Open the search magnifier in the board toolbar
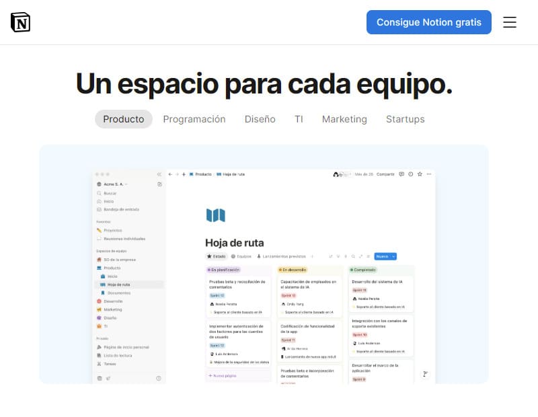 (354, 257)
